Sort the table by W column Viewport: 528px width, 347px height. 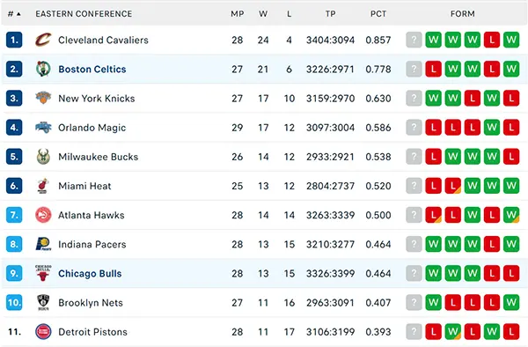click(263, 14)
